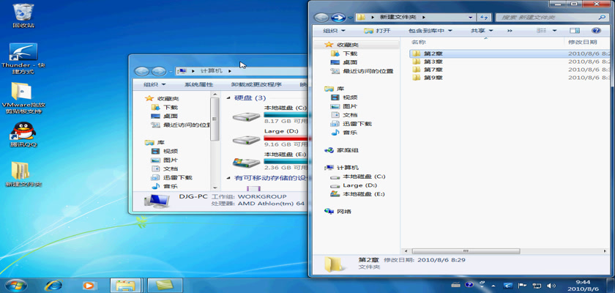Open the 腾讯QQ desktop shortcut
Screen dimensions: 615x293
[x=23, y=132]
